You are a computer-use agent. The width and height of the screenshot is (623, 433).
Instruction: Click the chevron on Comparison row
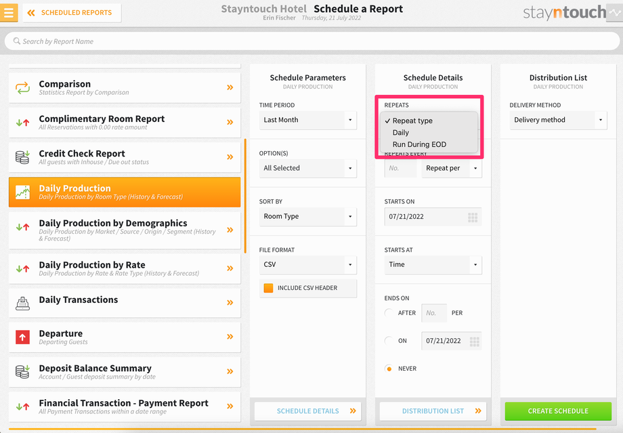pos(230,87)
